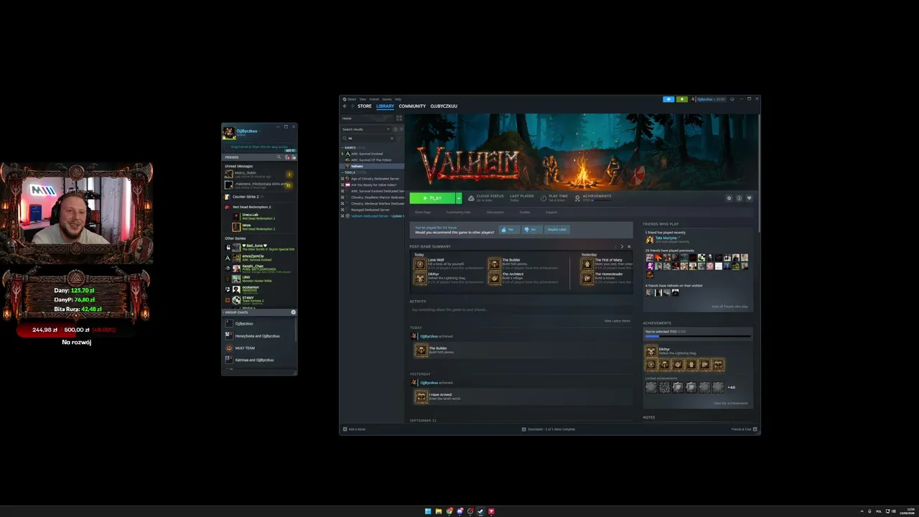Open the Help menu
919x517 pixels.
[398, 99]
